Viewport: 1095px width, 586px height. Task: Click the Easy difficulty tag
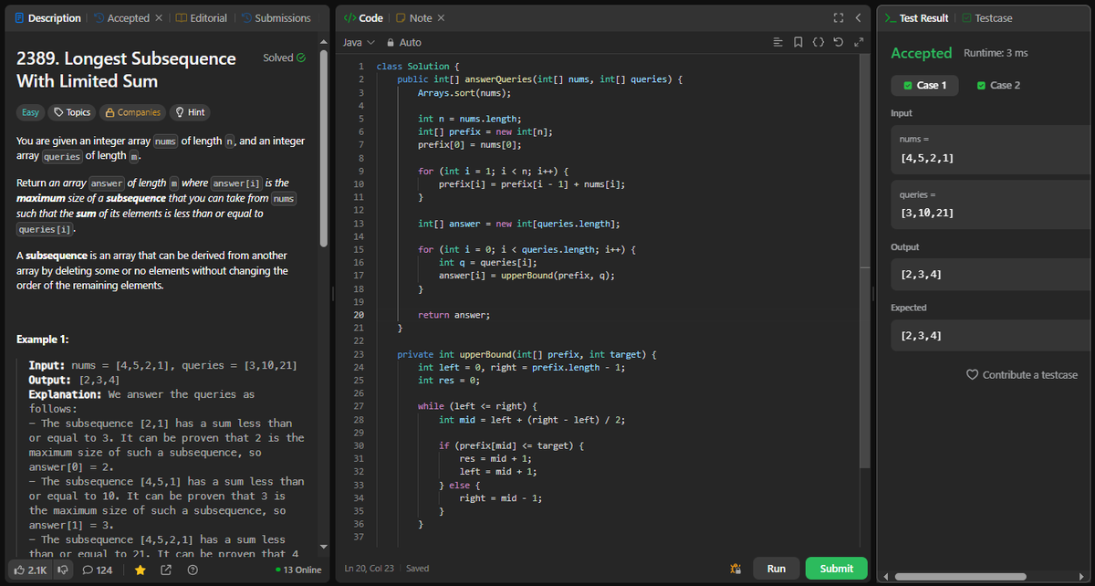(x=30, y=112)
